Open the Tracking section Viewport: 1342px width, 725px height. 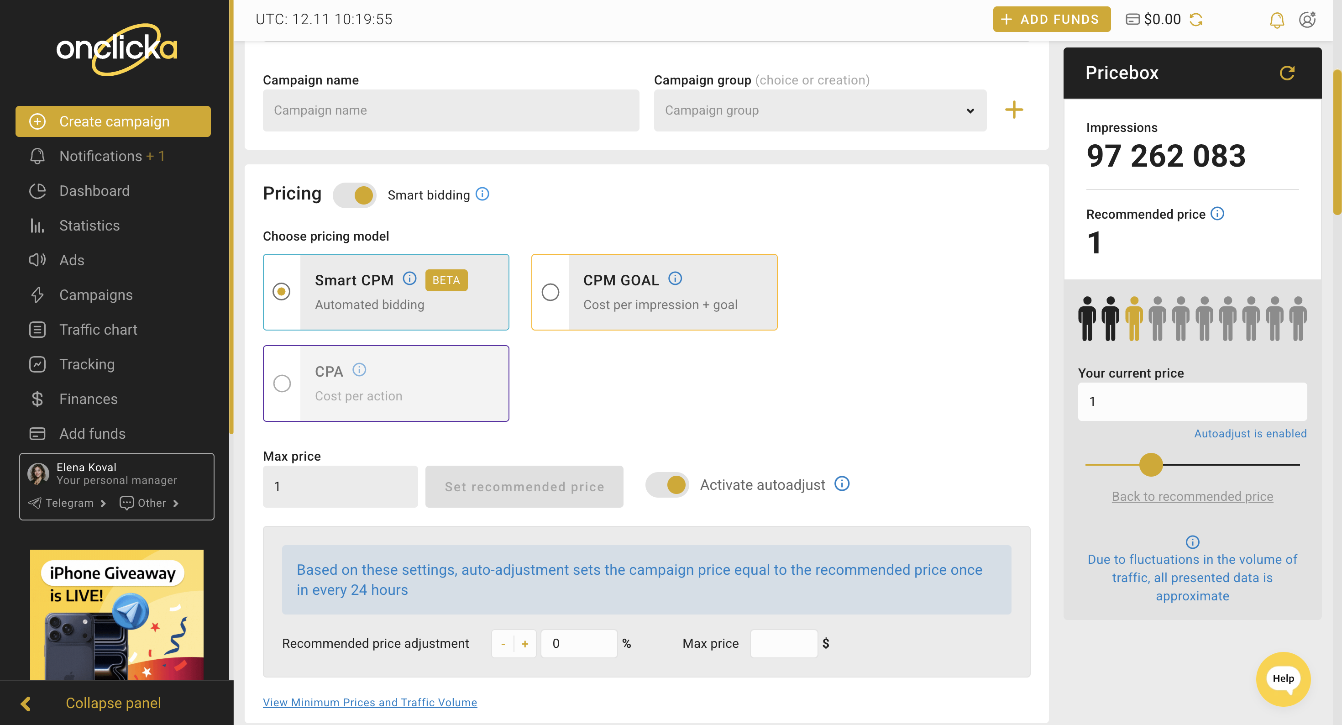click(x=86, y=364)
